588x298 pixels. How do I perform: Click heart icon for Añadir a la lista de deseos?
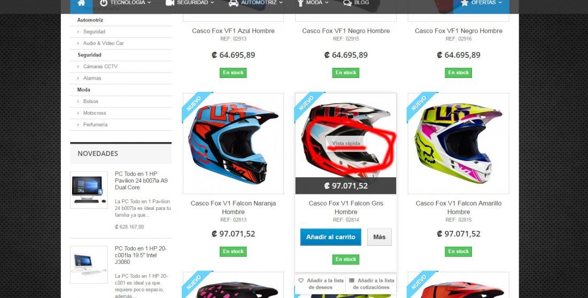(301, 280)
